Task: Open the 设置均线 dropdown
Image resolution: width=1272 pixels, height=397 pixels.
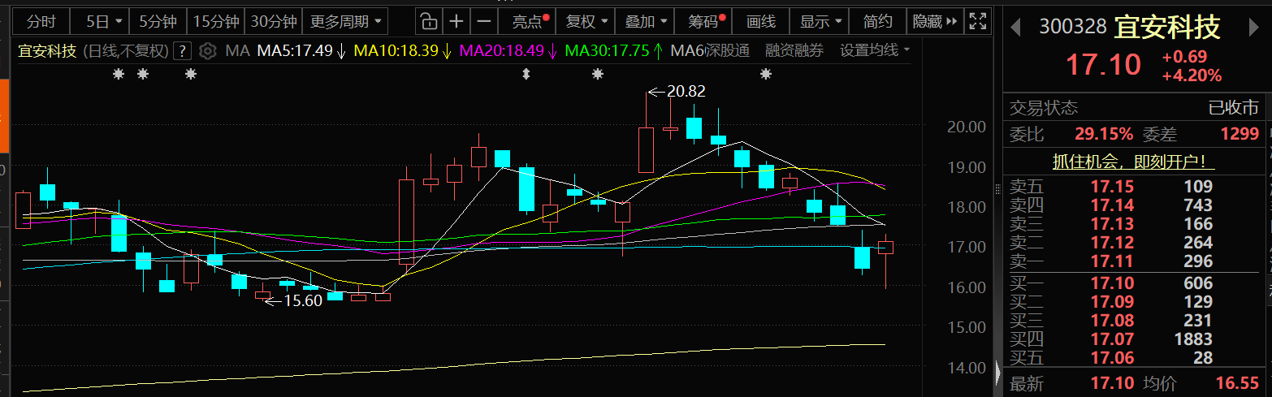Action: (875, 51)
